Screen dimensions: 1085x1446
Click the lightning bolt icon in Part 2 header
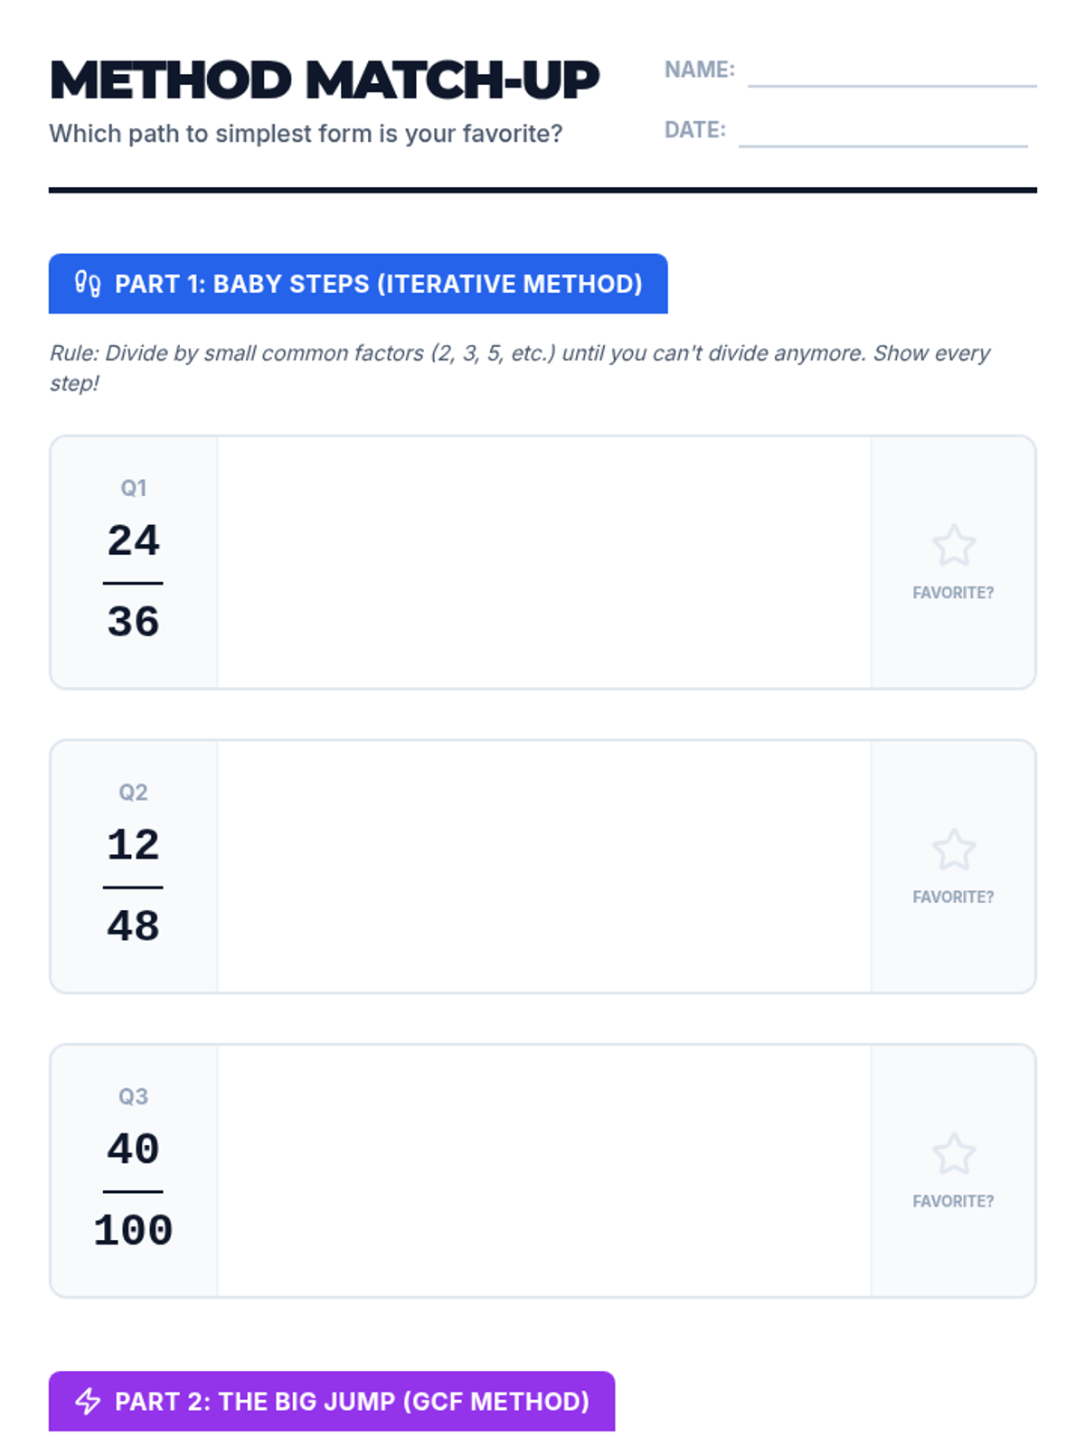pyautogui.click(x=88, y=1401)
